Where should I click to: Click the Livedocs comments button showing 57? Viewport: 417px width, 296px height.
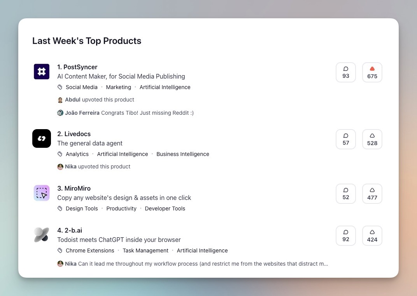tap(346, 139)
